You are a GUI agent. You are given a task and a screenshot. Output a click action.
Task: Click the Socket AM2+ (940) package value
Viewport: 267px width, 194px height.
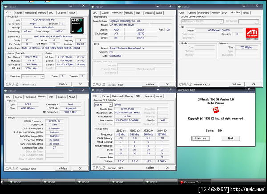pos(44,28)
